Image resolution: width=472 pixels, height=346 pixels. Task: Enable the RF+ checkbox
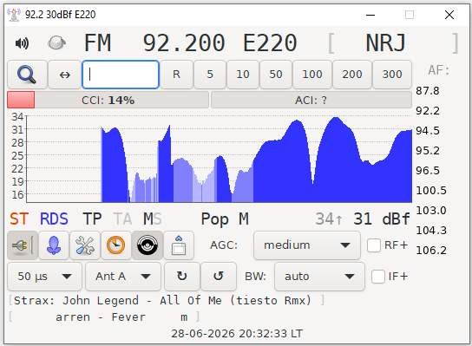[374, 245]
